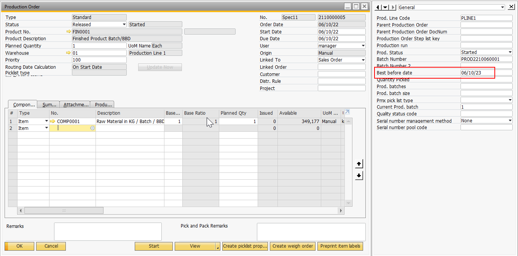Move the selected row up
The width and height of the screenshot is (518, 256).
359,164
